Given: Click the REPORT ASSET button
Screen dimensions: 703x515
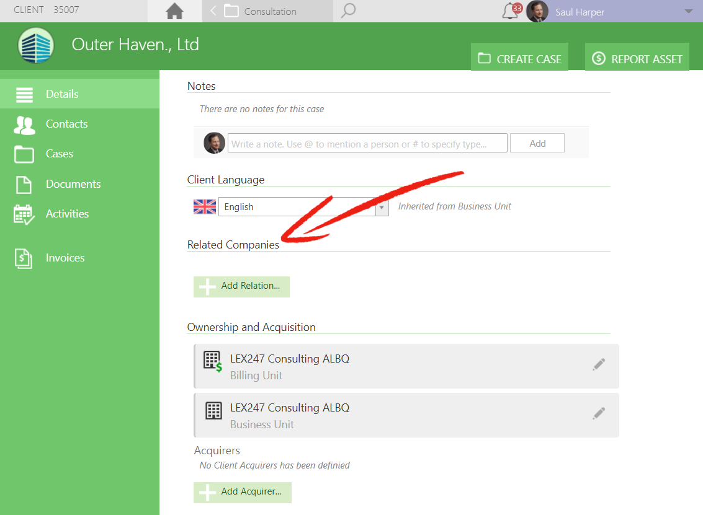Looking at the screenshot, I should click(637, 57).
